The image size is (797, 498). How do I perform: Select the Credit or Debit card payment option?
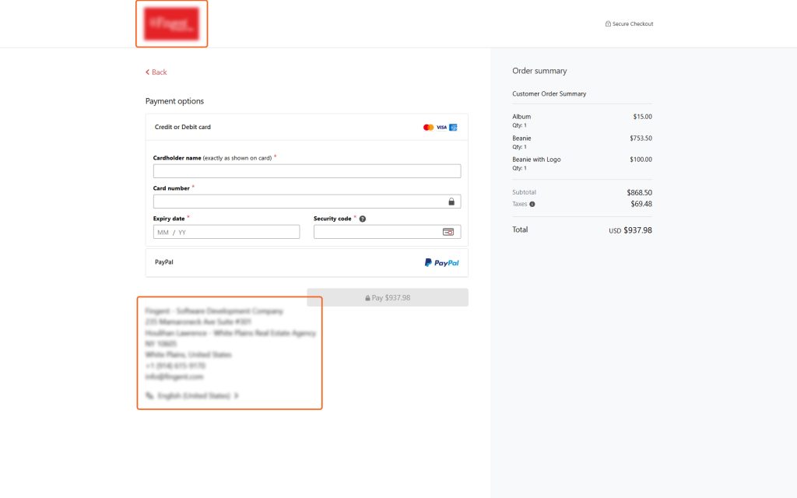pyautogui.click(x=183, y=127)
